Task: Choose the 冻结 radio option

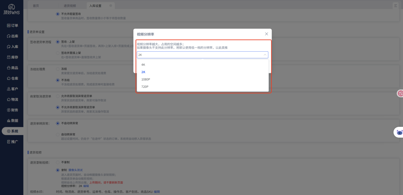Action: click(57, 69)
